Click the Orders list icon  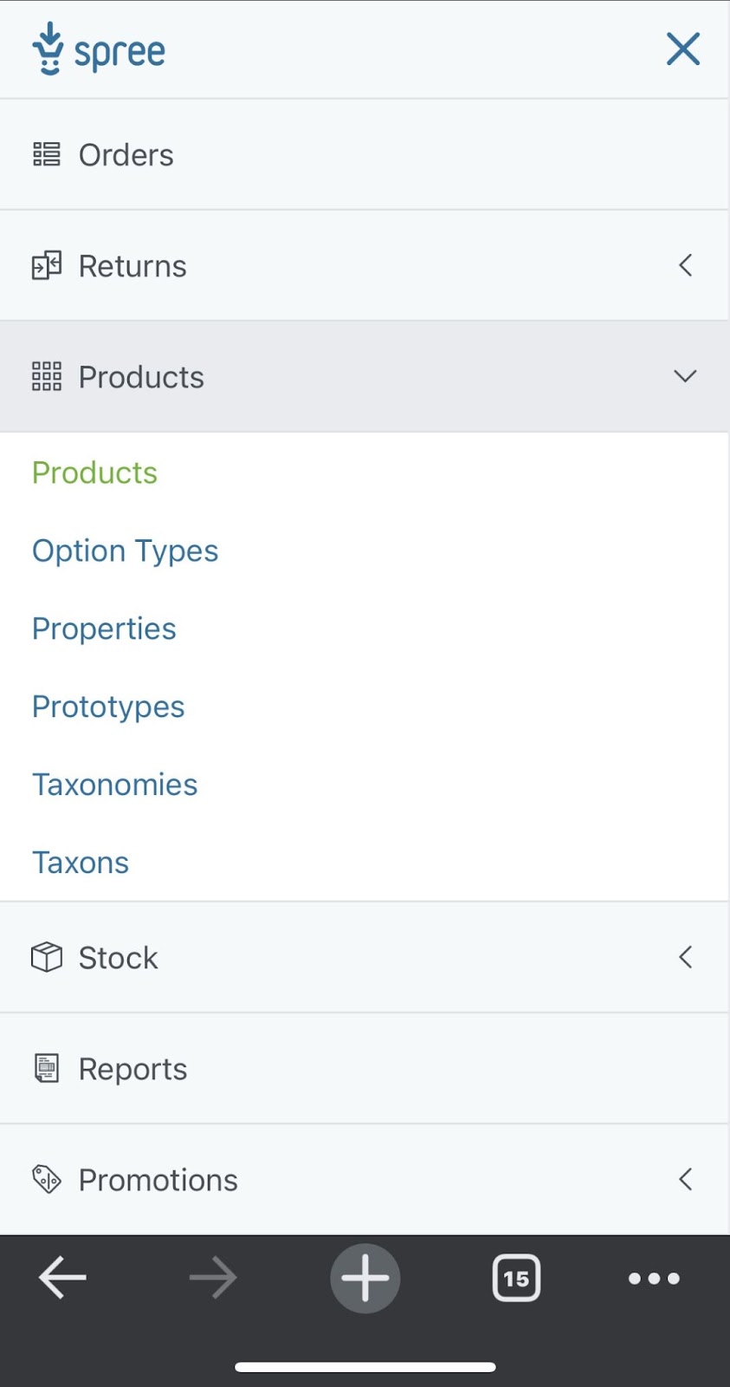47,154
